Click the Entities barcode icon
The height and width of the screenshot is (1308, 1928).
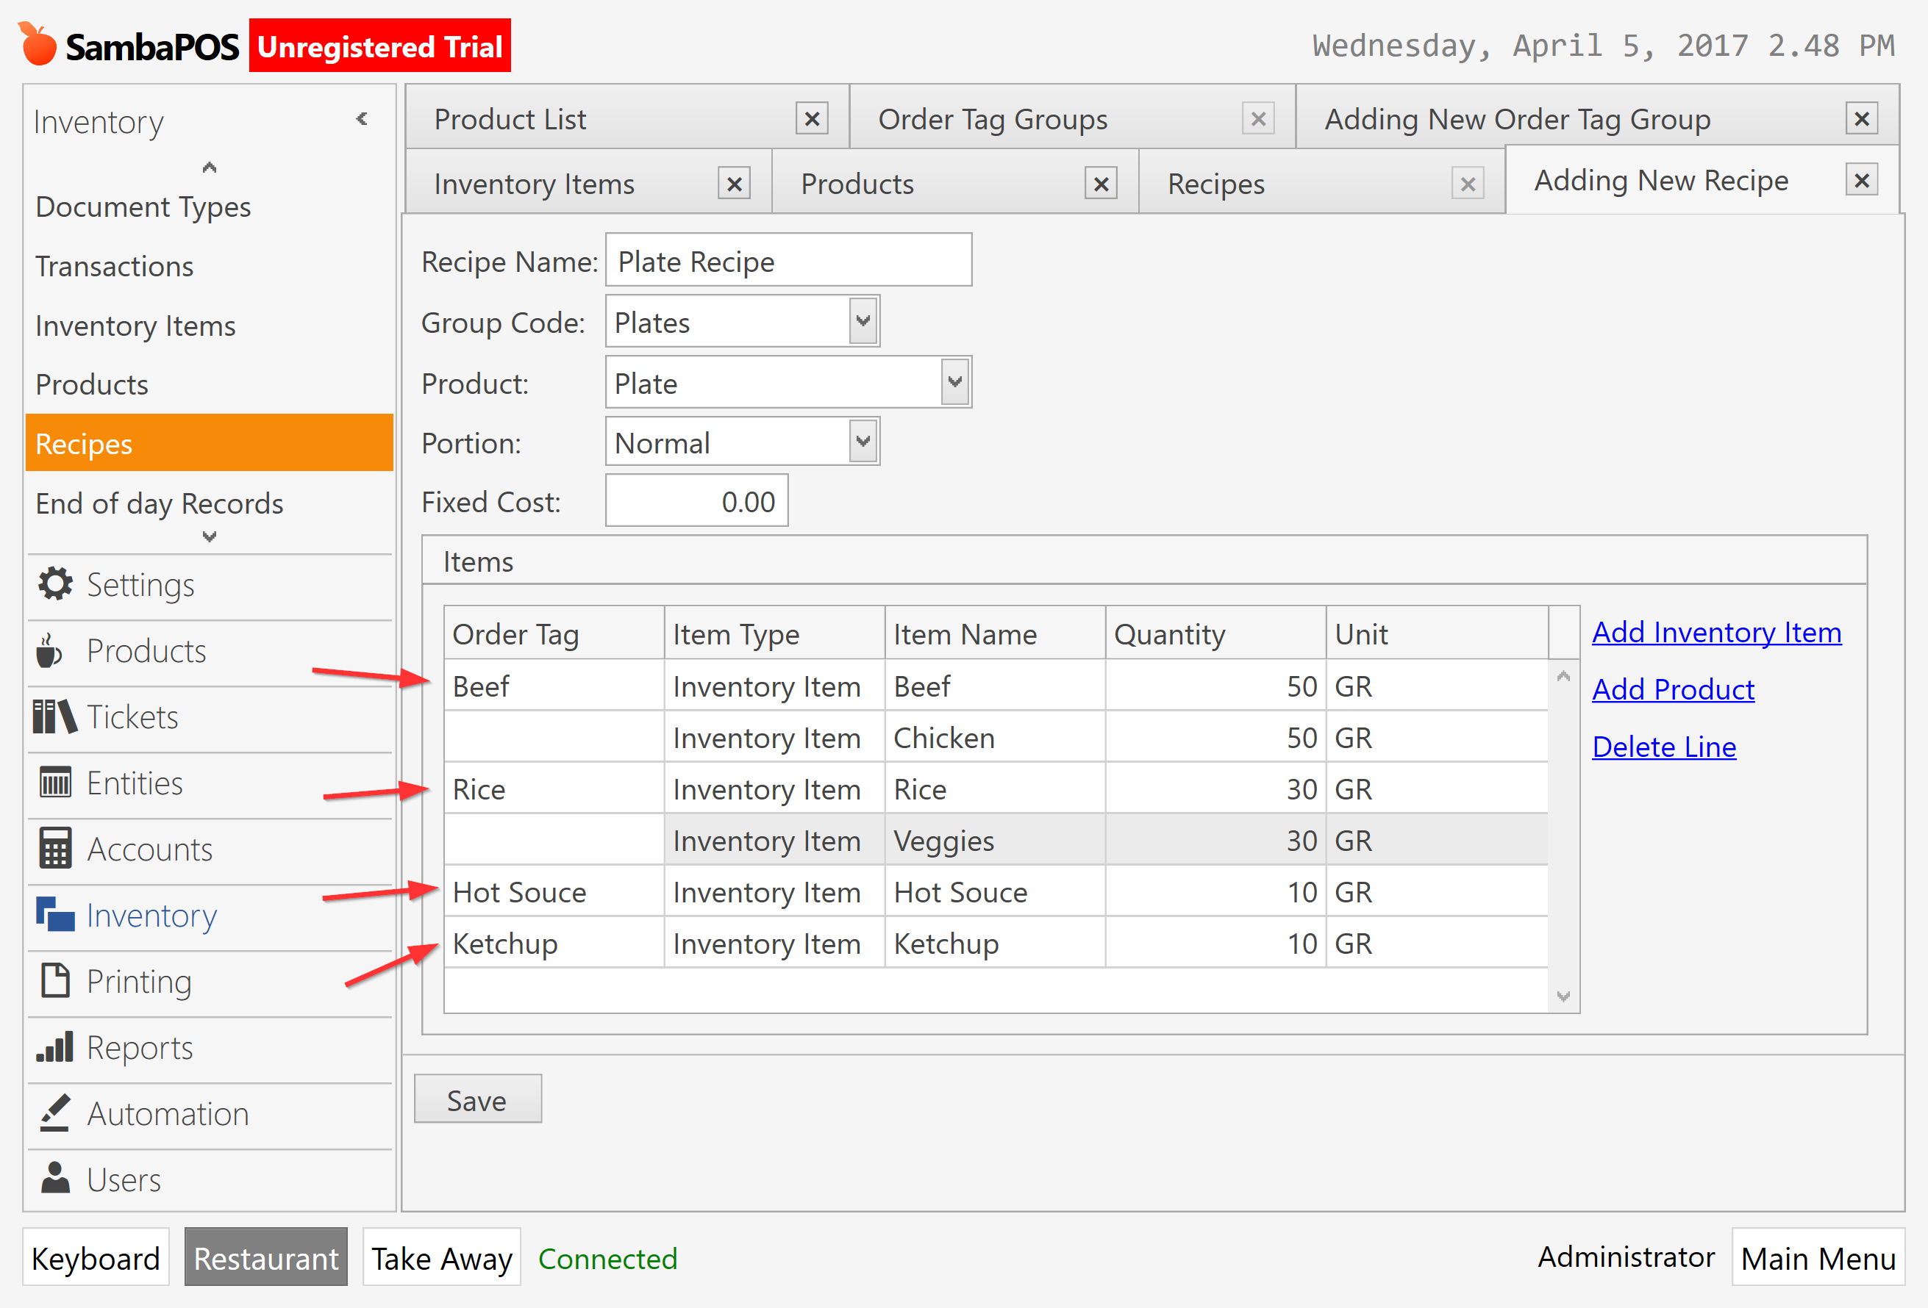[x=56, y=783]
